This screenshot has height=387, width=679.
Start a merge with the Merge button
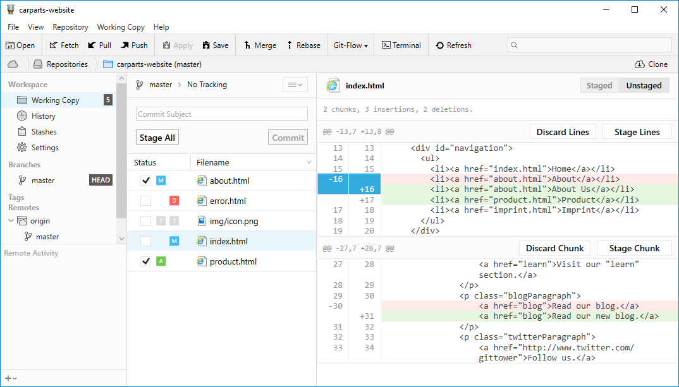(260, 45)
